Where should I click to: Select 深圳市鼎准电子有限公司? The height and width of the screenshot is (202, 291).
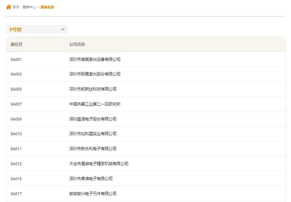[91, 179]
